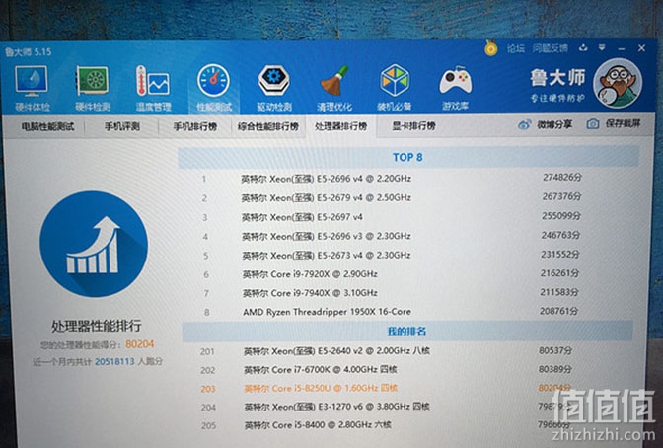Select row Core i5-8400 @ 2.80GHz
The image size is (663, 448).
pos(388,425)
